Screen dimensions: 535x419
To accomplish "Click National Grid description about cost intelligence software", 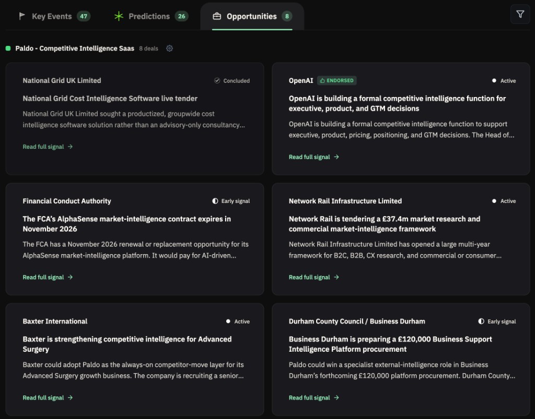I will [134, 119].
